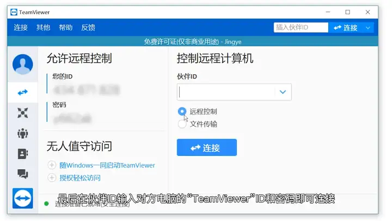Click the blurred 密码 value
This screenshot has height=221, width=392.
pyautogui.click(x=72, y=119)
